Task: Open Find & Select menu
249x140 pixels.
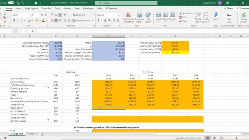Action: pos(205,17)
